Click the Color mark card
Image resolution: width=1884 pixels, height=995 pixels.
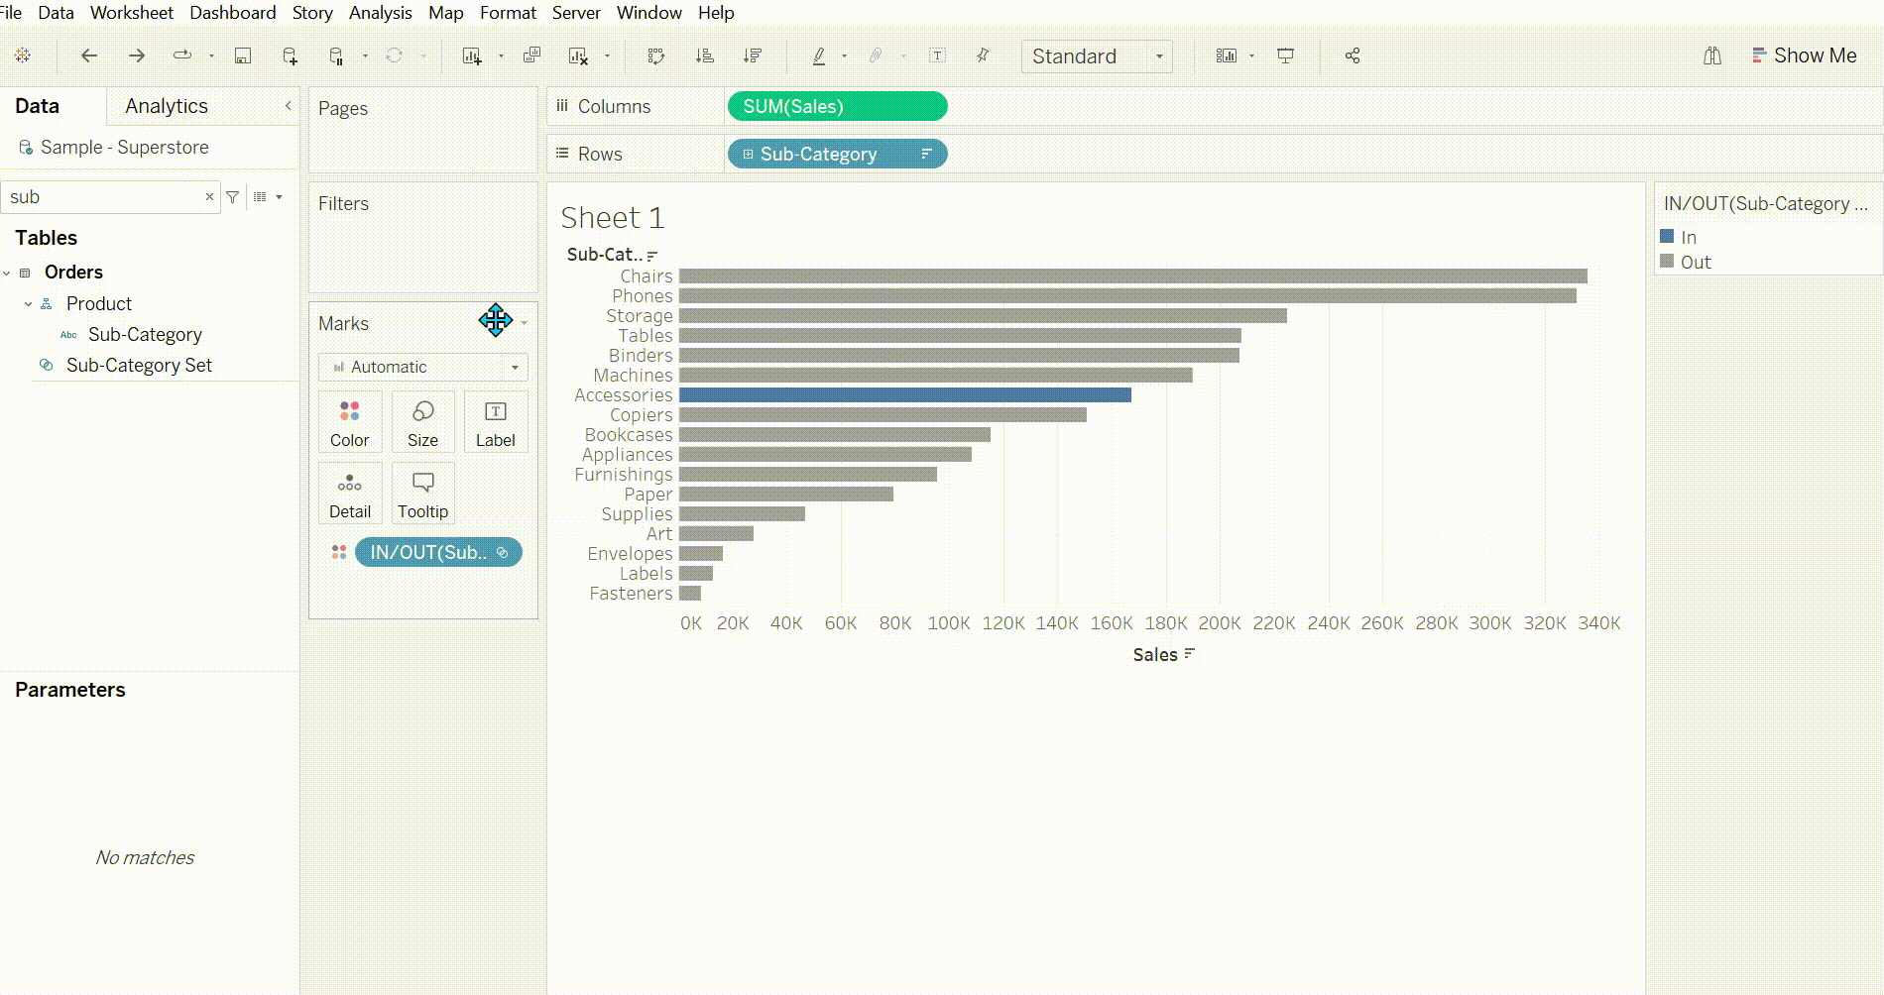click(x=350, y=422)
